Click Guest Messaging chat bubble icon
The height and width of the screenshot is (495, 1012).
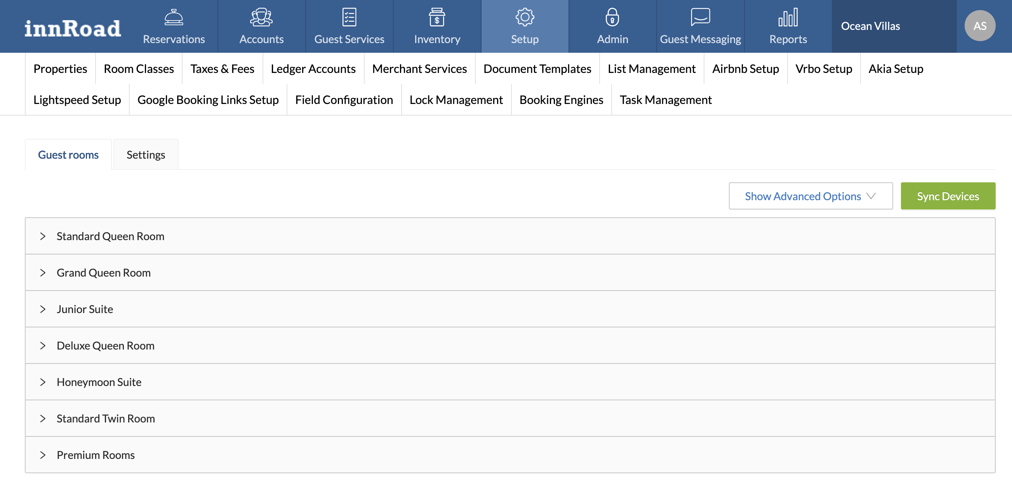tap(700, 17)
